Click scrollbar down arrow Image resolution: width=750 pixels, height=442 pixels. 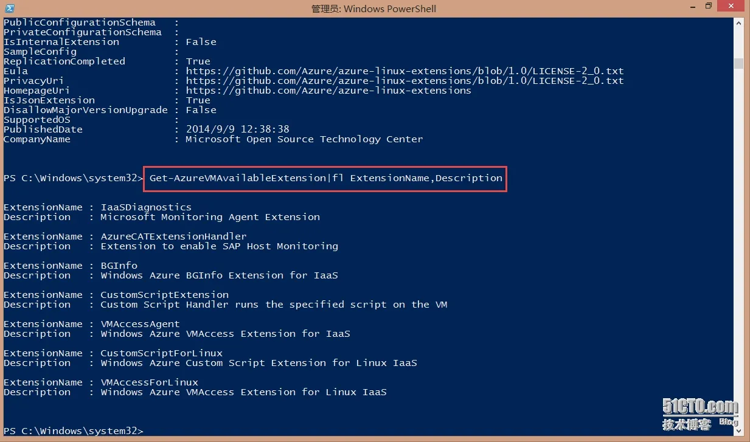coord(738,432)
